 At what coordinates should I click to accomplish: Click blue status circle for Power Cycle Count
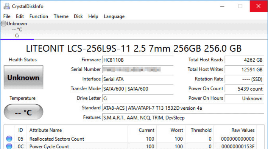[x=9, y=146]
